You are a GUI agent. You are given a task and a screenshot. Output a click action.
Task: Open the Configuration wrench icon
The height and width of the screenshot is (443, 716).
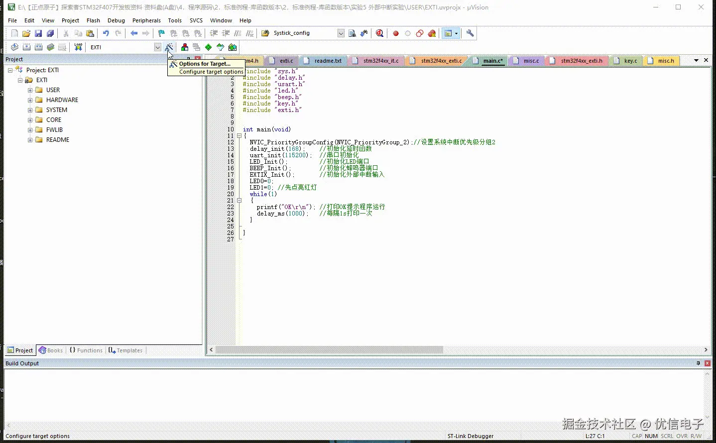(470, 33)
